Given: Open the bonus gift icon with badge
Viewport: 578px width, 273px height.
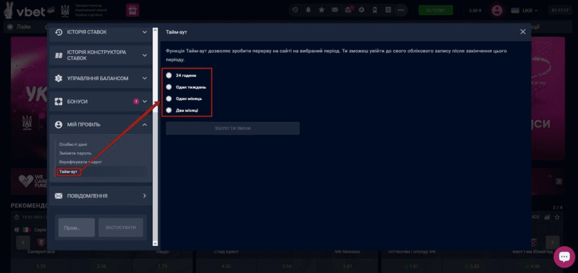Looking at the screenshot, I should pyautogui.click(x=348, y=10).
